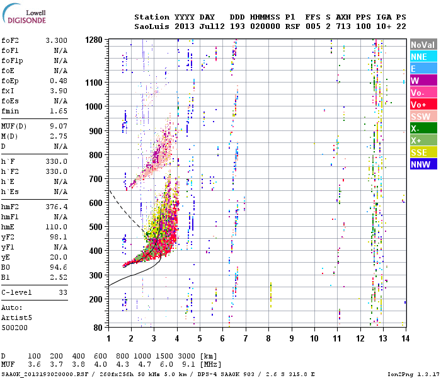
Task: Click the 1280 km axis label
Action: (x=94, y=40)
